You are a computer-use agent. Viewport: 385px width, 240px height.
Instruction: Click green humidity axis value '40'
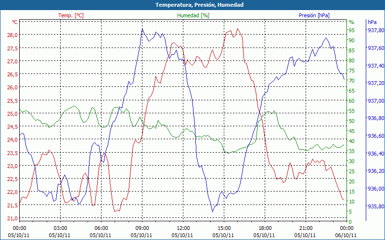click(x=352, y=141)
